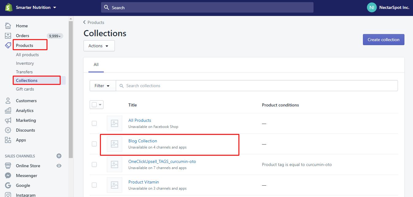Check the Blog Collection row checkbox
The height and width of the screenshot is (197, 413).
[x=94, y=144]
